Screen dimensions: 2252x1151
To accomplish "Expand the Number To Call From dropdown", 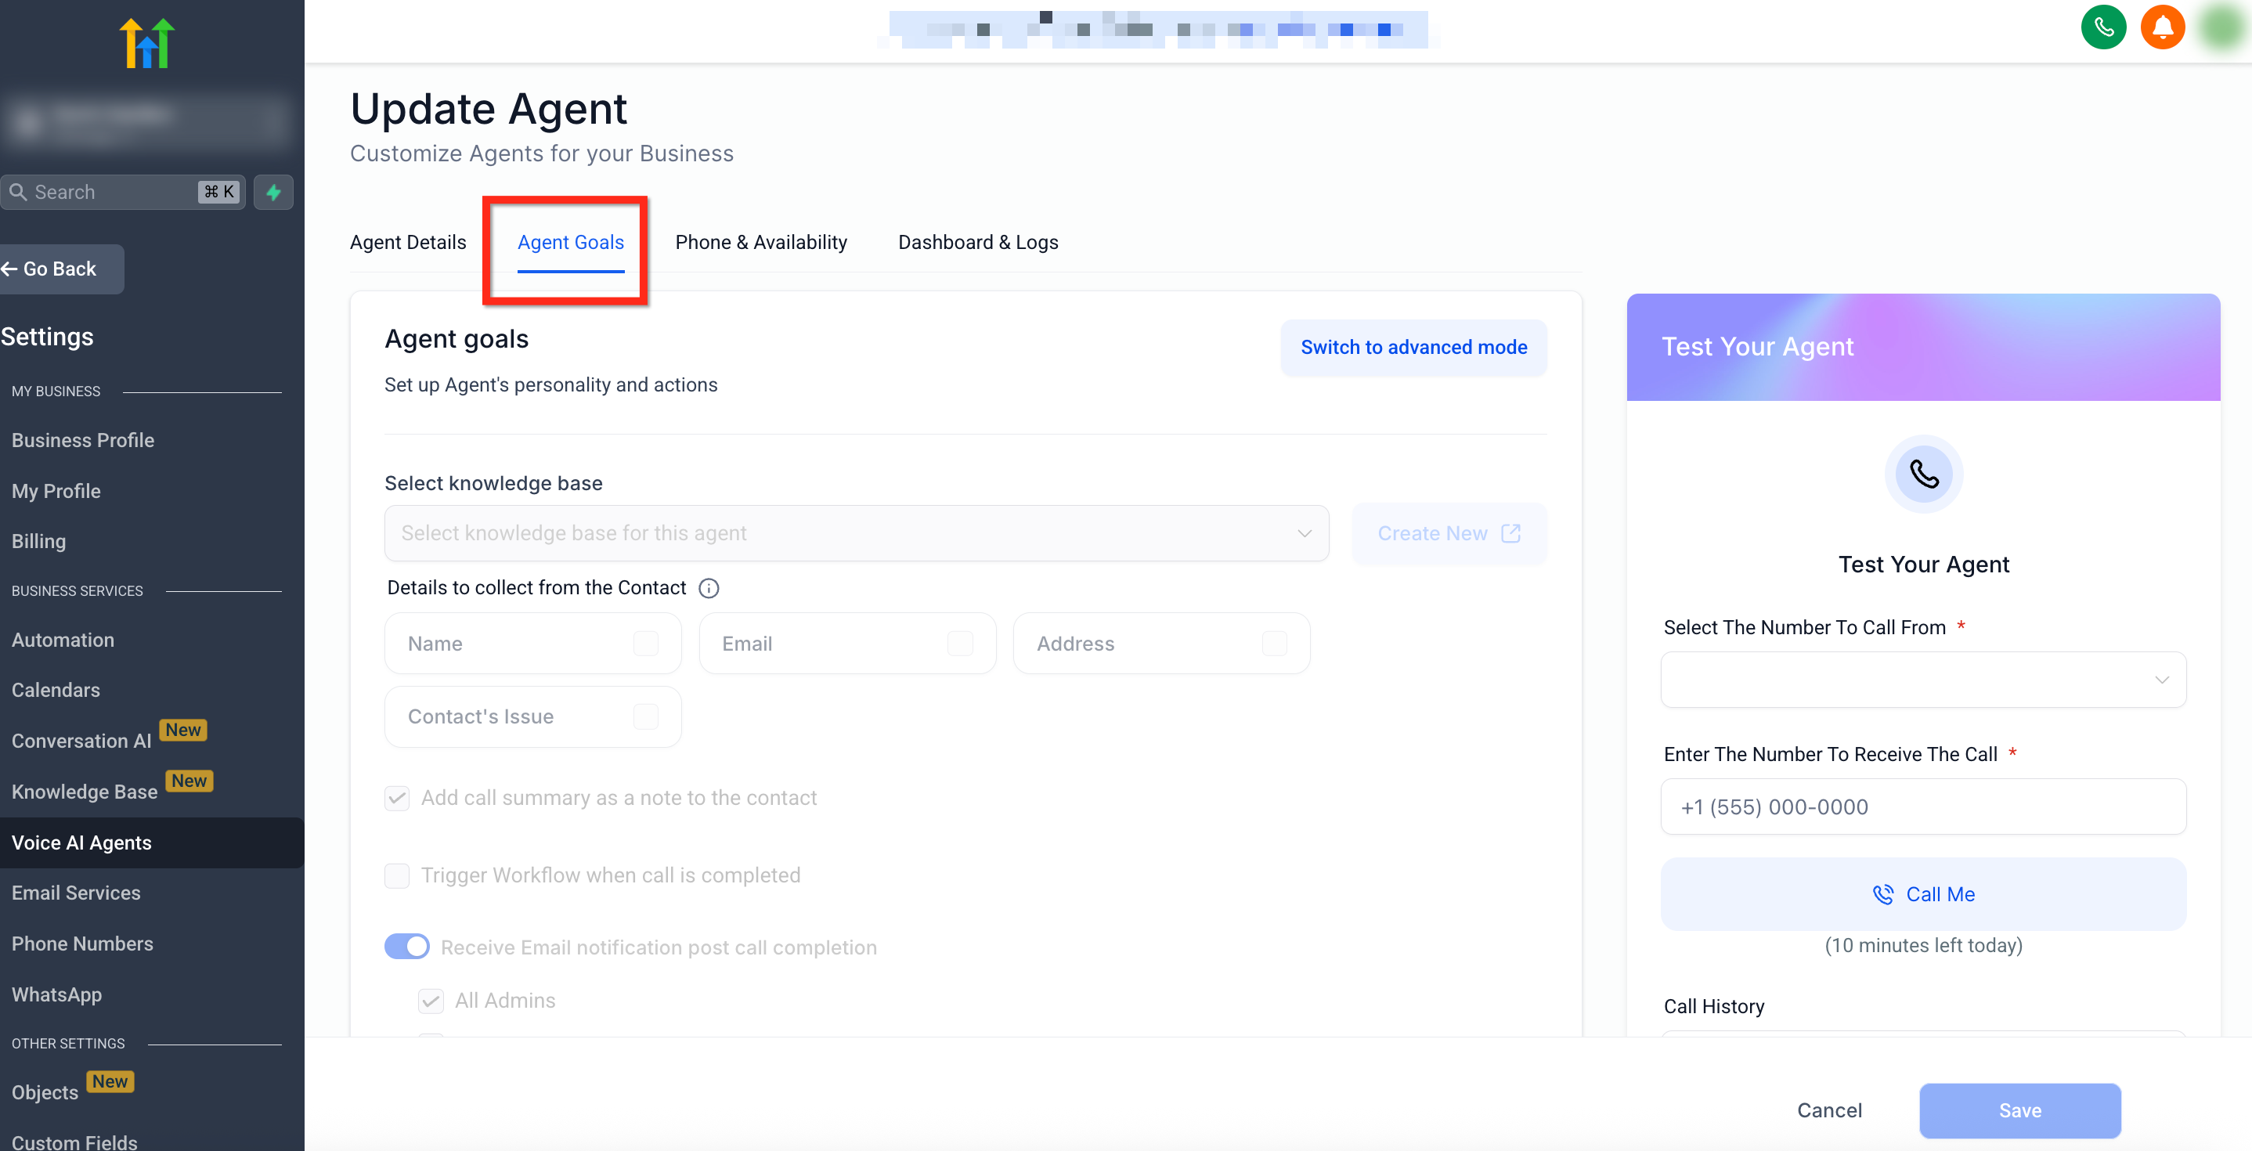I will pyautogui.click(x=1922, y=679).
